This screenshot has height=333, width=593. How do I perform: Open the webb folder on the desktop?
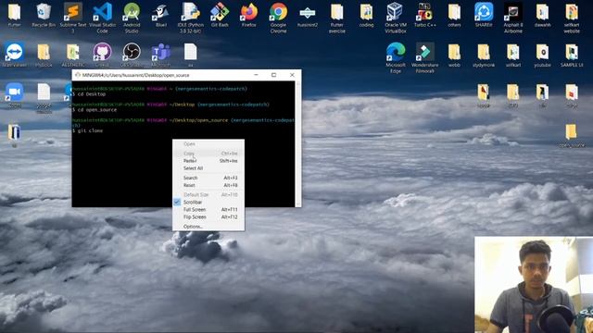(454, 55)
